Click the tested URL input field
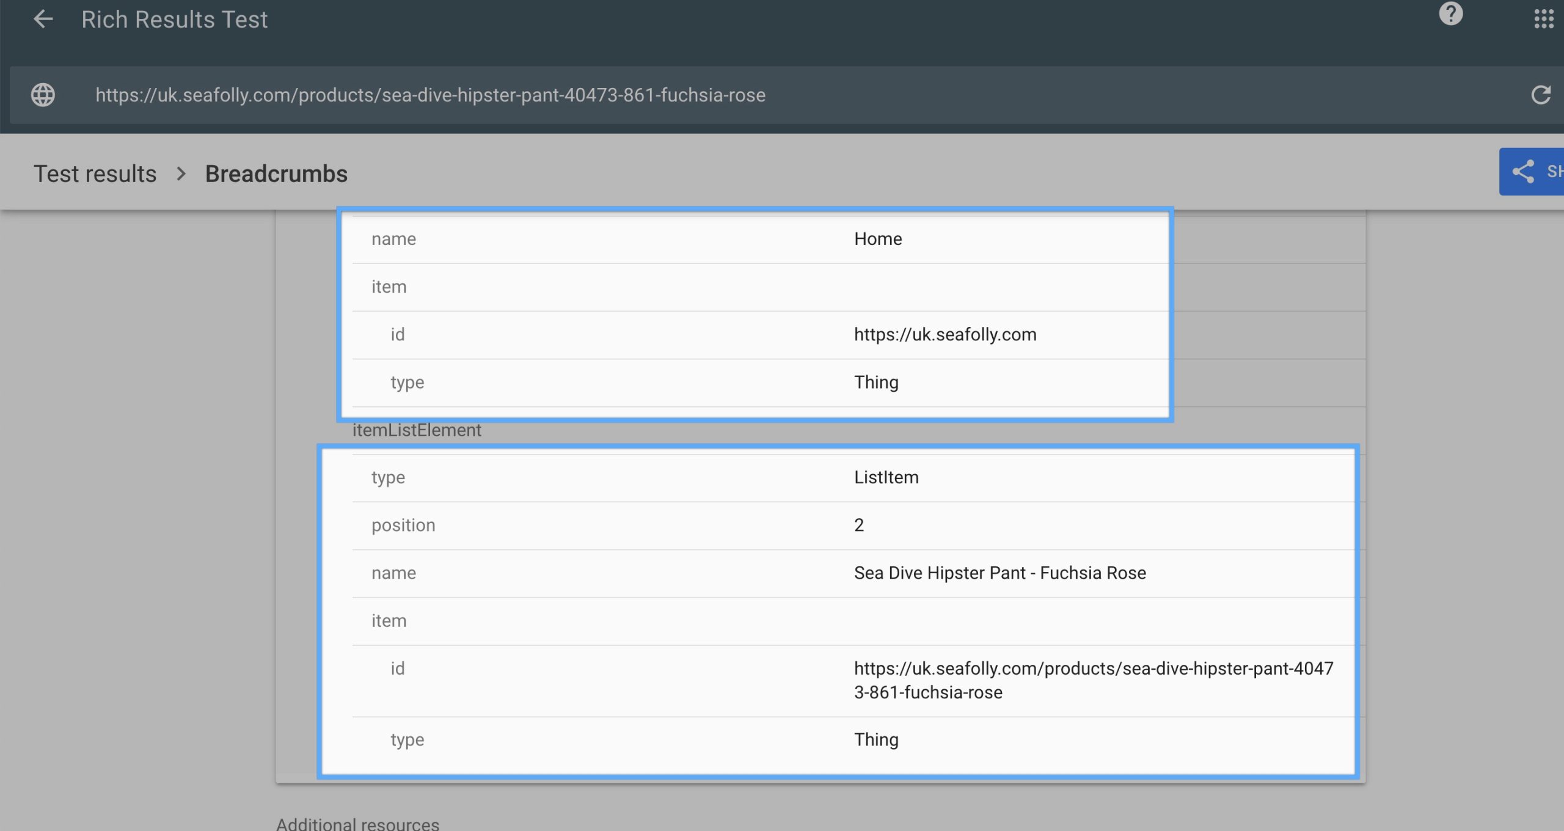 (788, 95)
